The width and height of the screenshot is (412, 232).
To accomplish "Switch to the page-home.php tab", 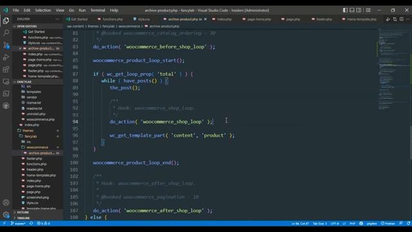I will (257, 19).
